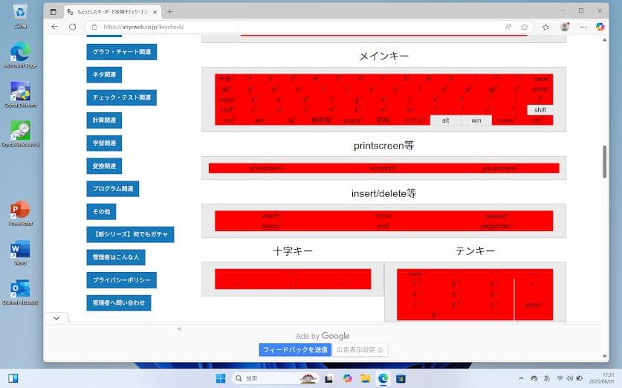Open Task View from taskbar
The width and height of the screenshot is (622, 388).
328,378
